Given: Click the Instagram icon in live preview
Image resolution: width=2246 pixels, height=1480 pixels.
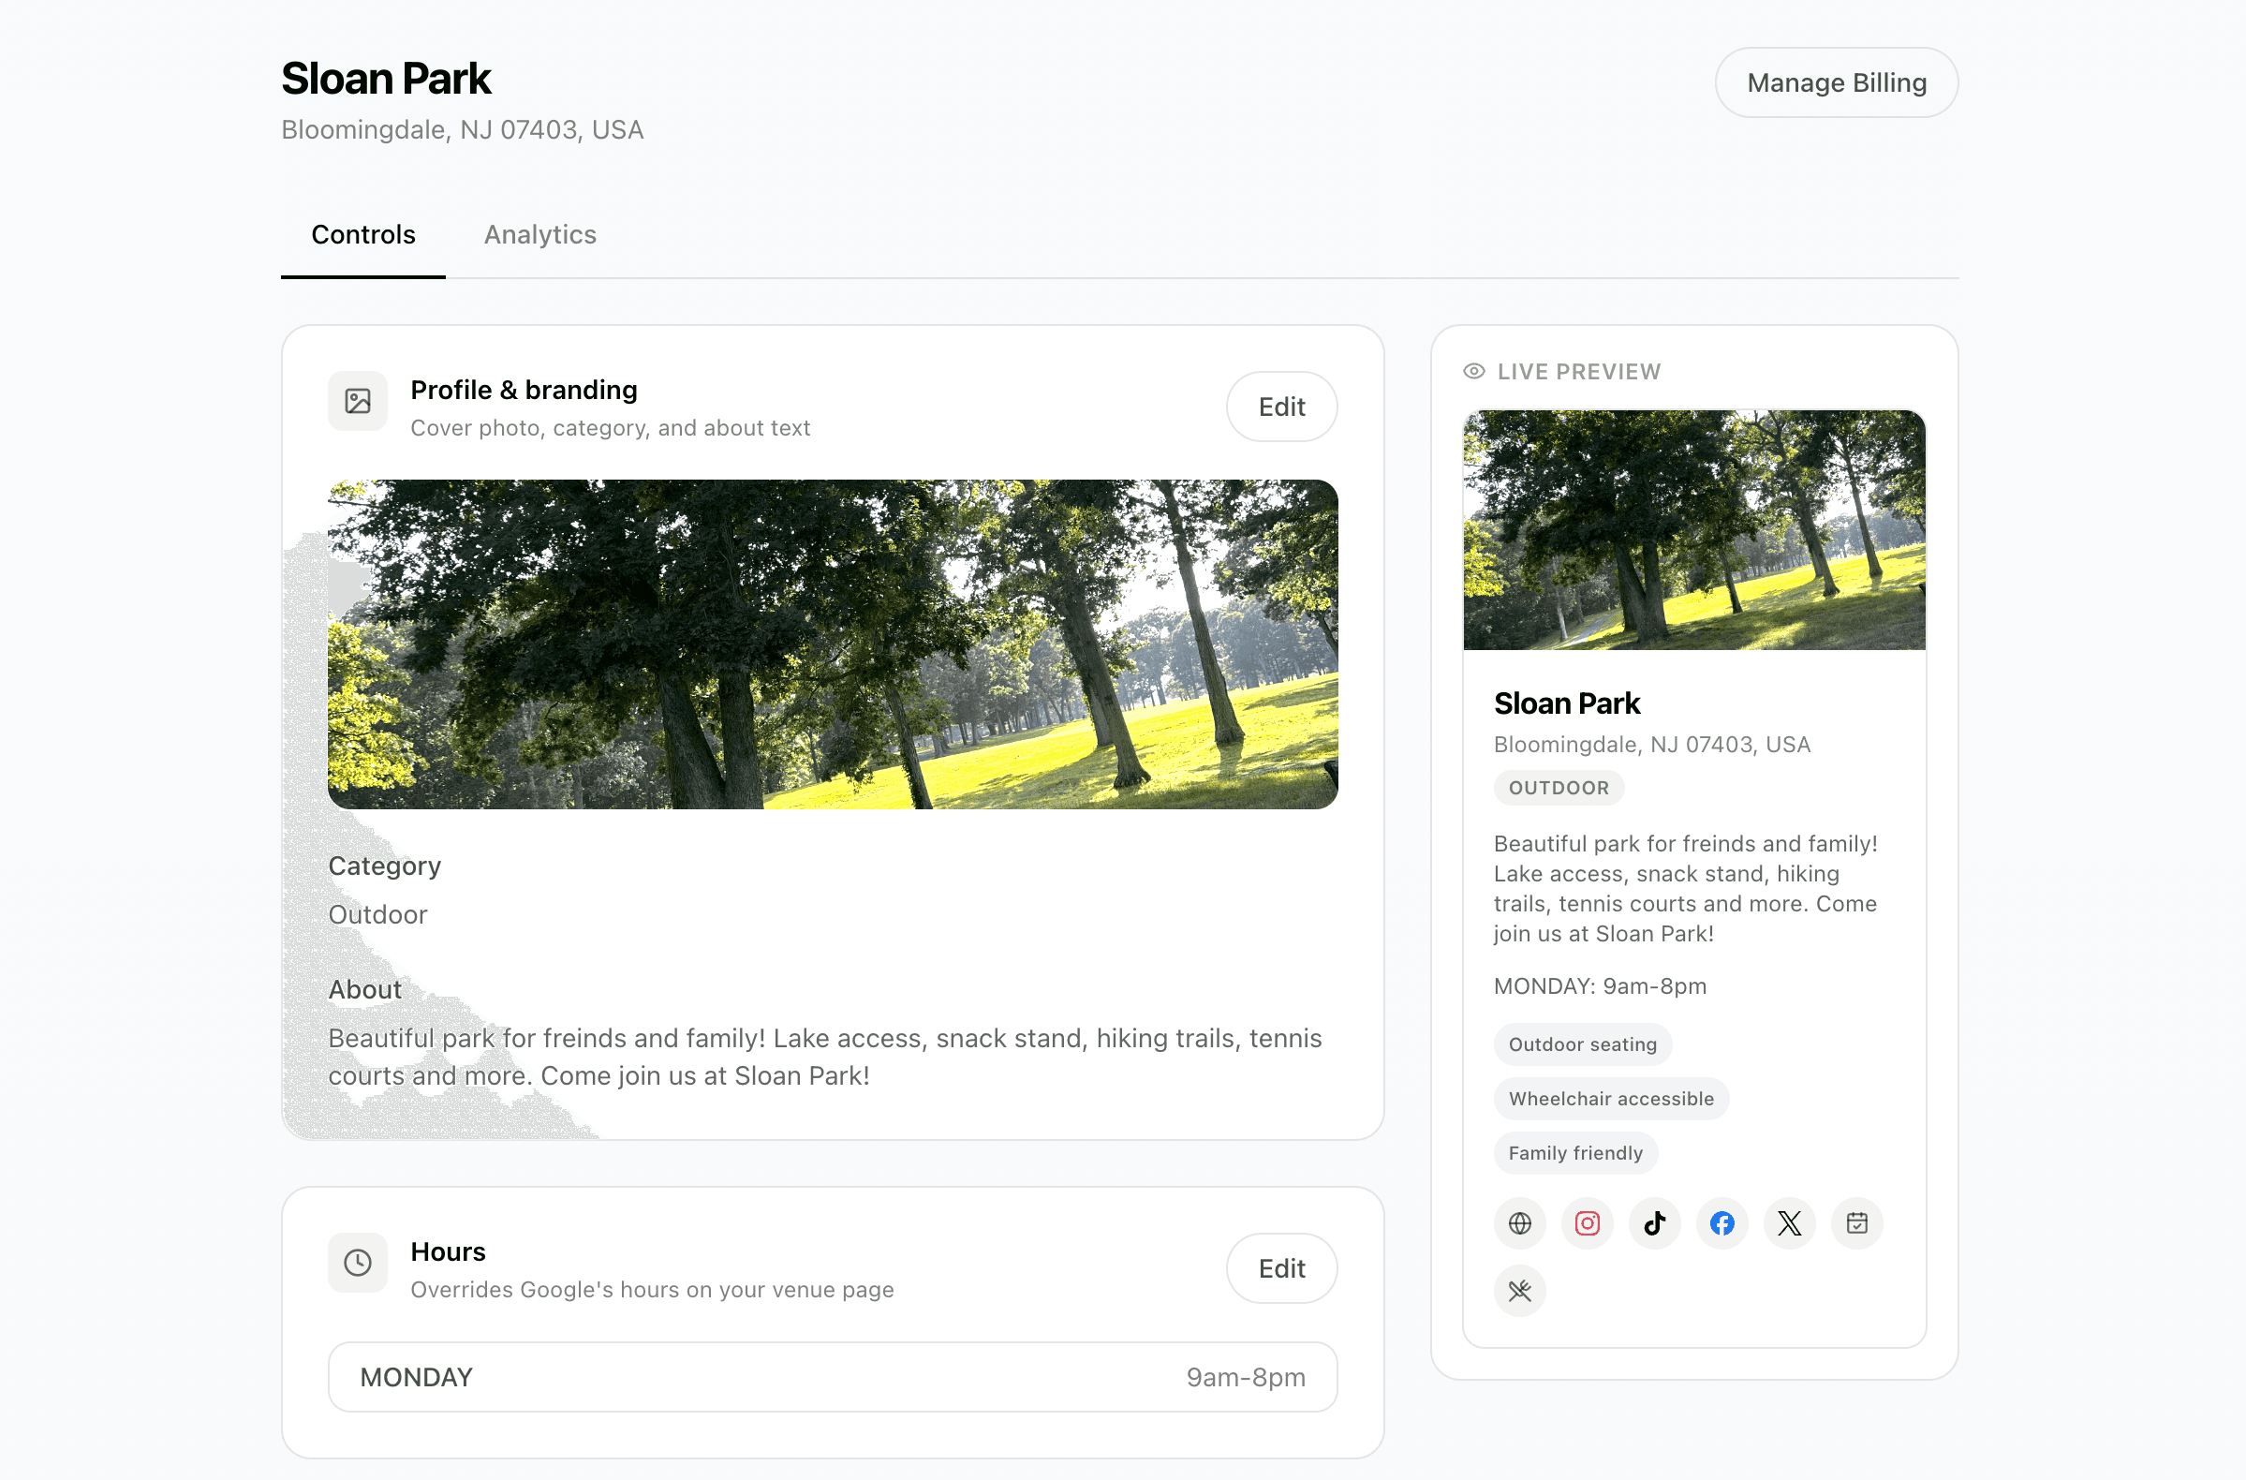Looking at the screenshot, I should (x=1588, y=1223).
